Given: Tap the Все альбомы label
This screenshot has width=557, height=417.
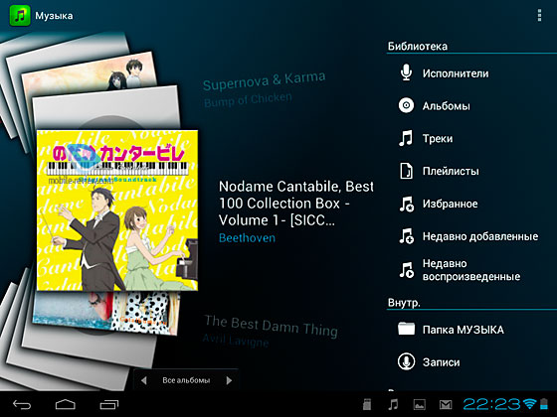Looking at the screenshot, I should pos(186,380).
